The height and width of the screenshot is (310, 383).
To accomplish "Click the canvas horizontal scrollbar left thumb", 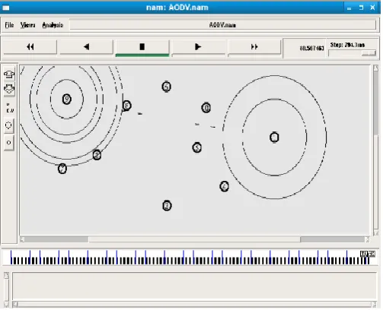I will click(56, 239).
